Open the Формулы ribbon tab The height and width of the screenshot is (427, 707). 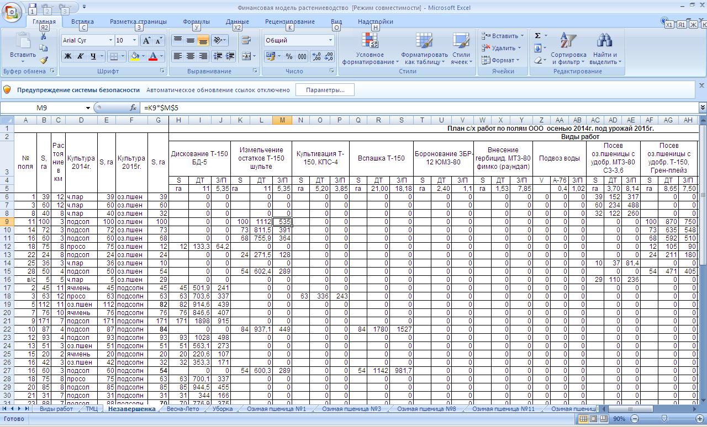point(196,22)
